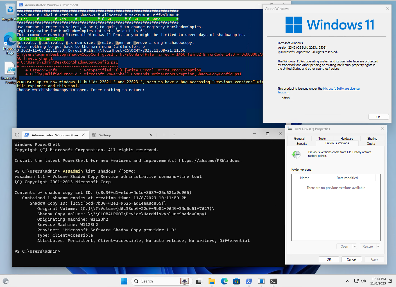Open Task View from taskbar
Screen dimensions: 396x287
coord(199,281)
